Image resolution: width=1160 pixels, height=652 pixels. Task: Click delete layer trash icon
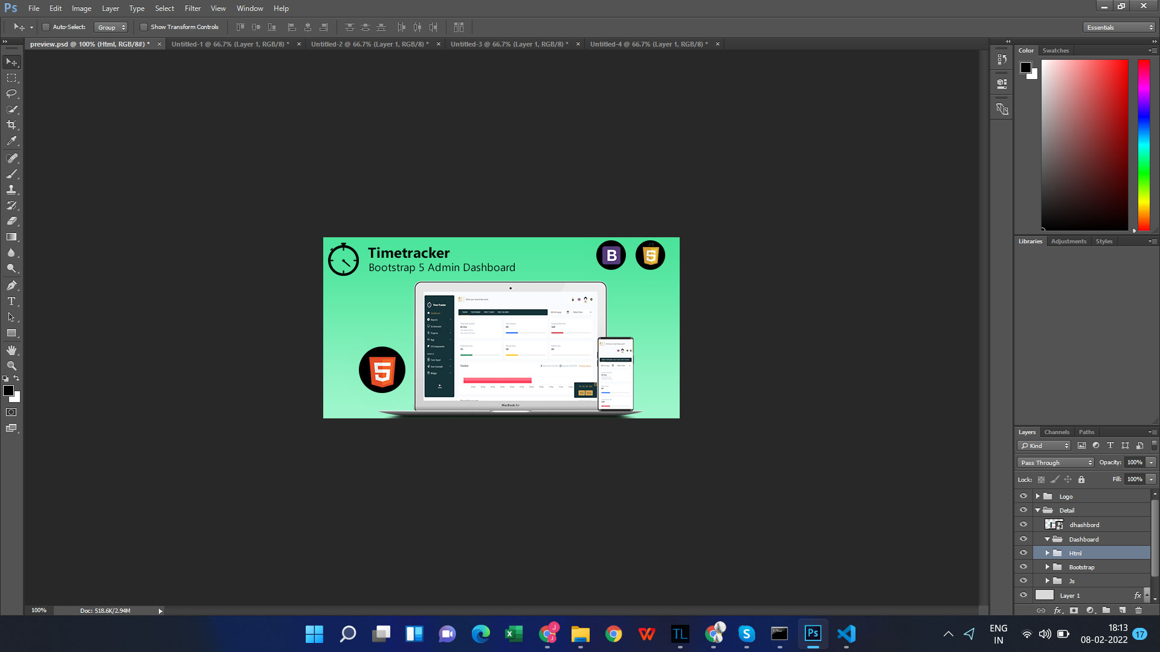point(1138,610)
